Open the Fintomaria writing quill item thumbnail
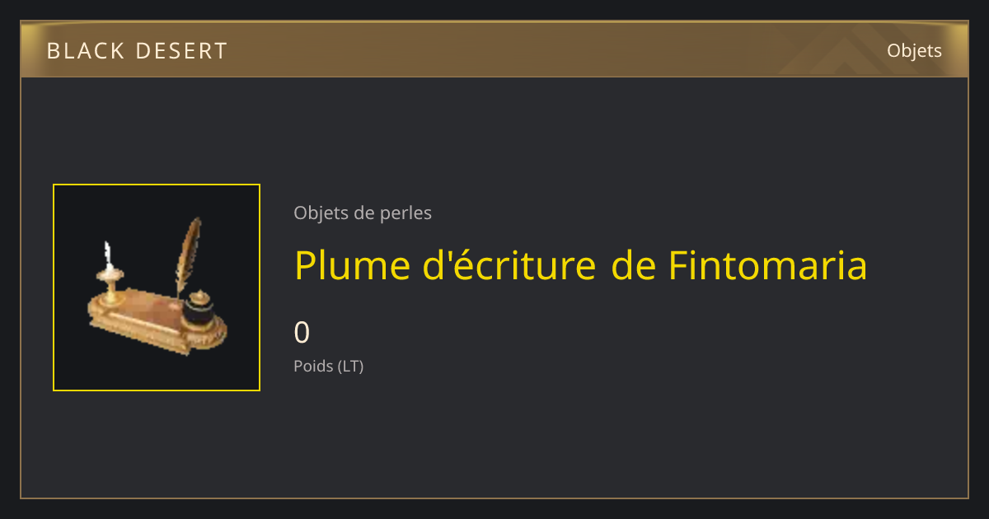The width and height of the screenshot is (989, 519). tap(157, 288)
